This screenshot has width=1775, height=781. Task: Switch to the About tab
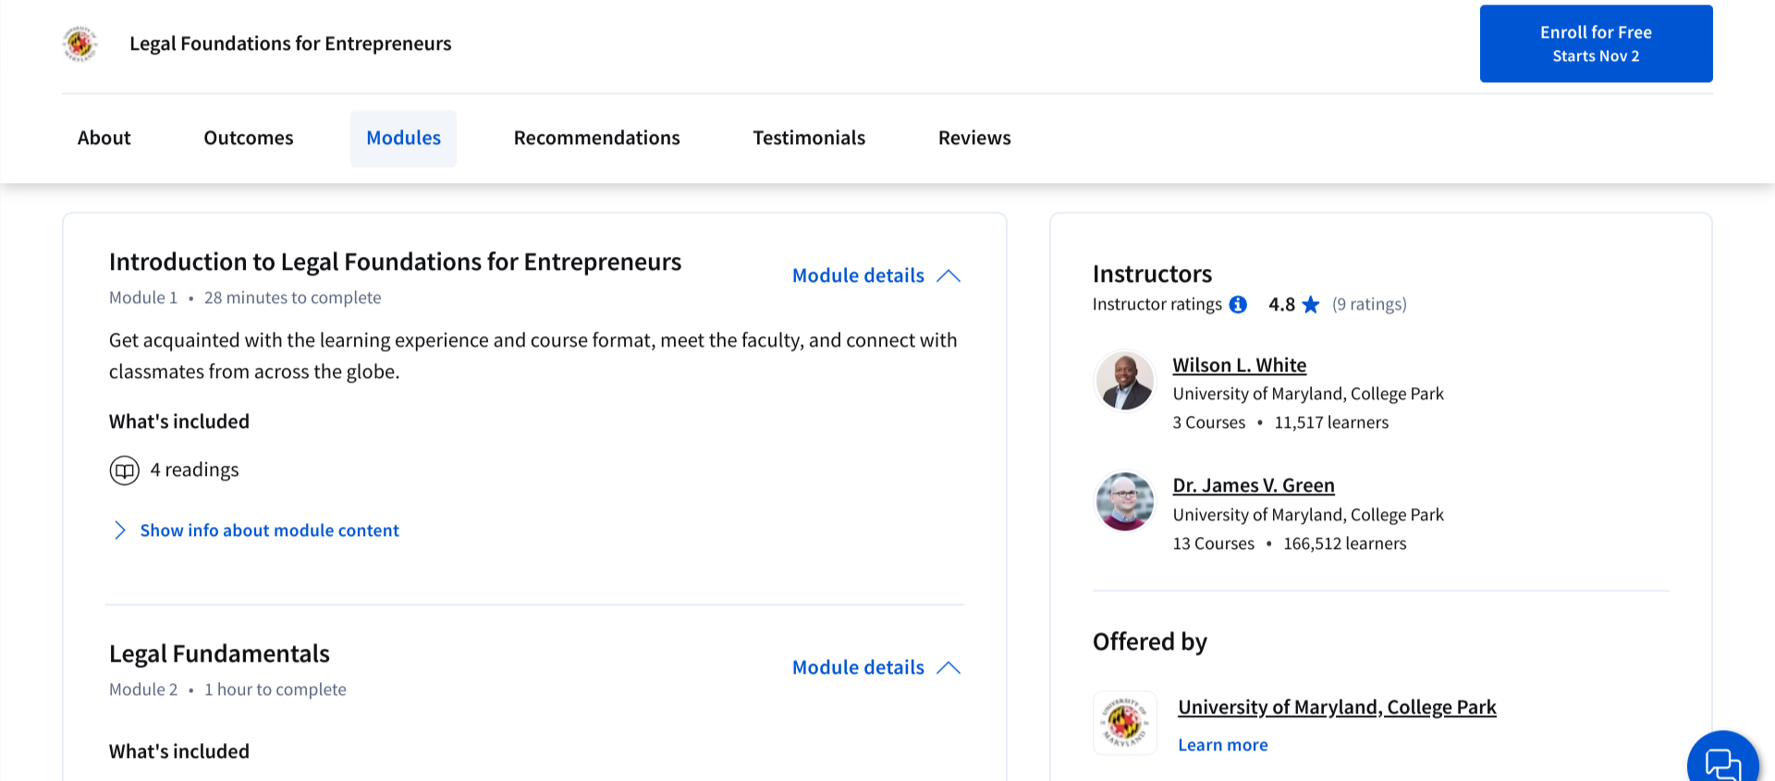click(104, 139)
